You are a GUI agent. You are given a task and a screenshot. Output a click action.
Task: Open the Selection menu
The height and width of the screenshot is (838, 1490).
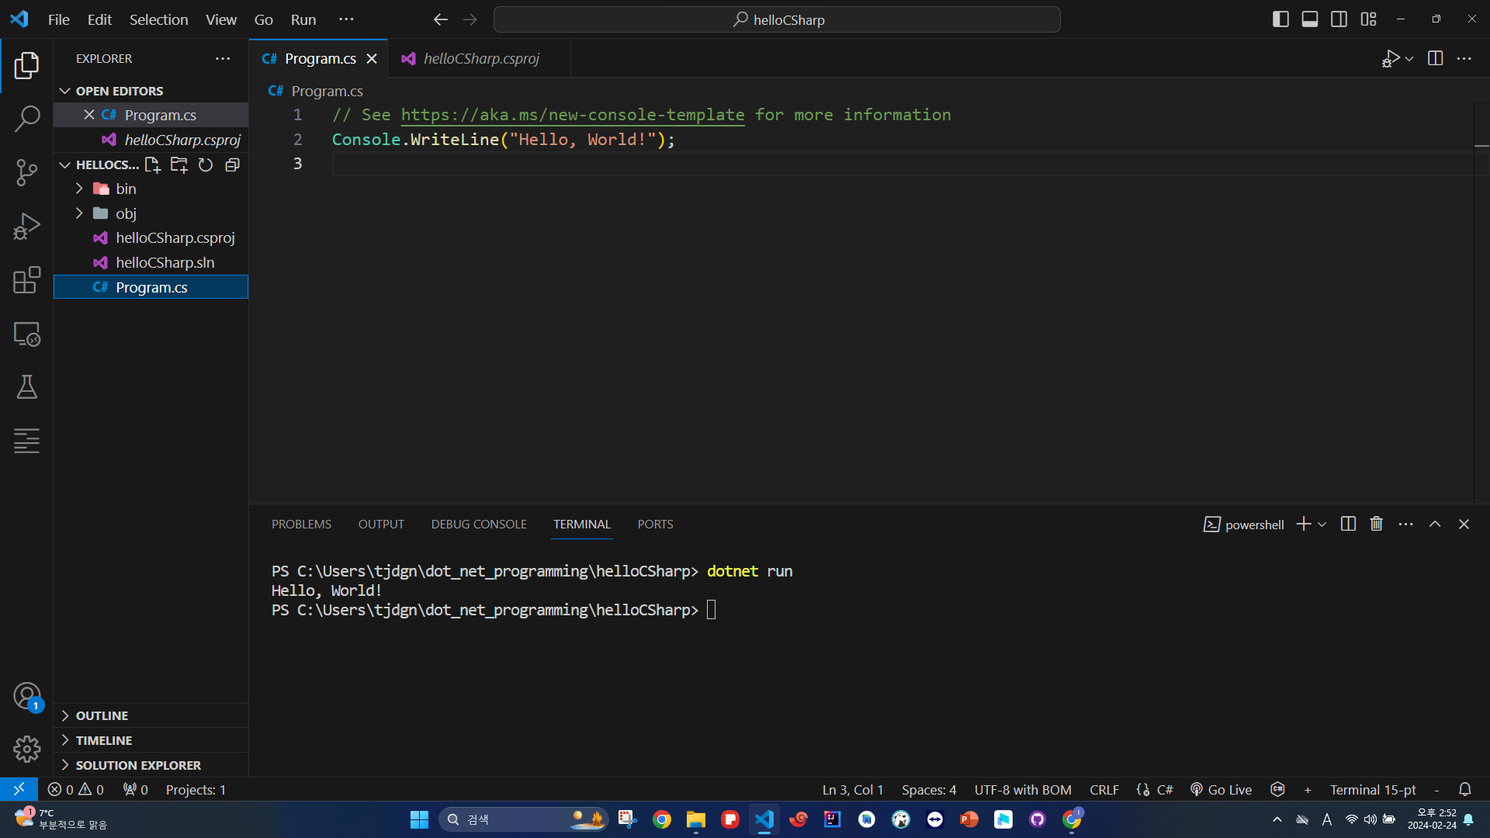point(158,19)
